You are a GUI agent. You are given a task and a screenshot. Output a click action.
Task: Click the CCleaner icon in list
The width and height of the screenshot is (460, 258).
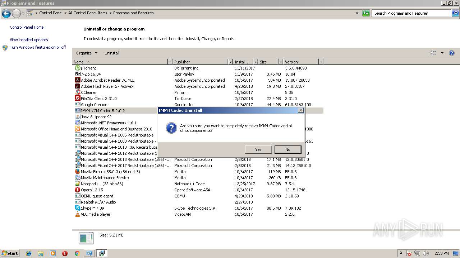(77, 92)
